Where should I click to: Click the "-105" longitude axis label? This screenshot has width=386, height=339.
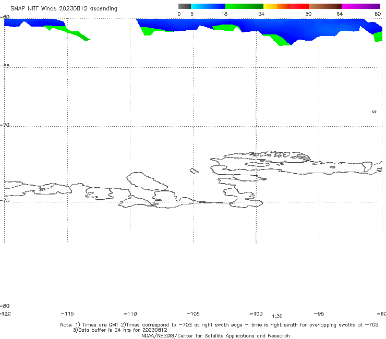click(193, 314)
